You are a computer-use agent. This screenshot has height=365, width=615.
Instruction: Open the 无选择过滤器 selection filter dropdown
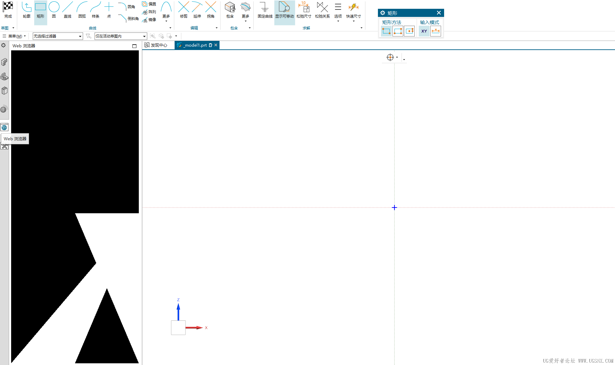point(58,36)
